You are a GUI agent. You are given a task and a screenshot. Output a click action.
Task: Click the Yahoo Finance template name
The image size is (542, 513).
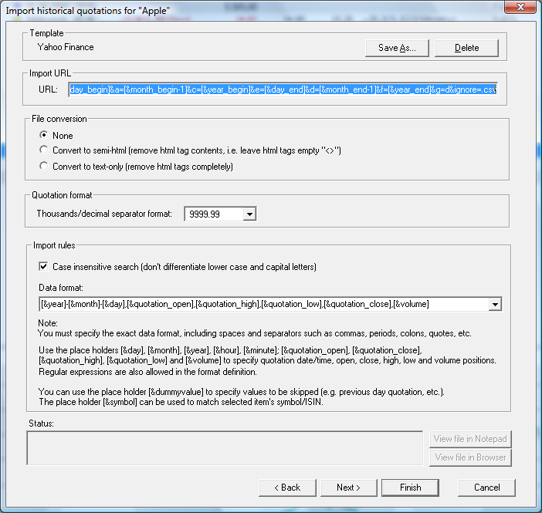66,47
